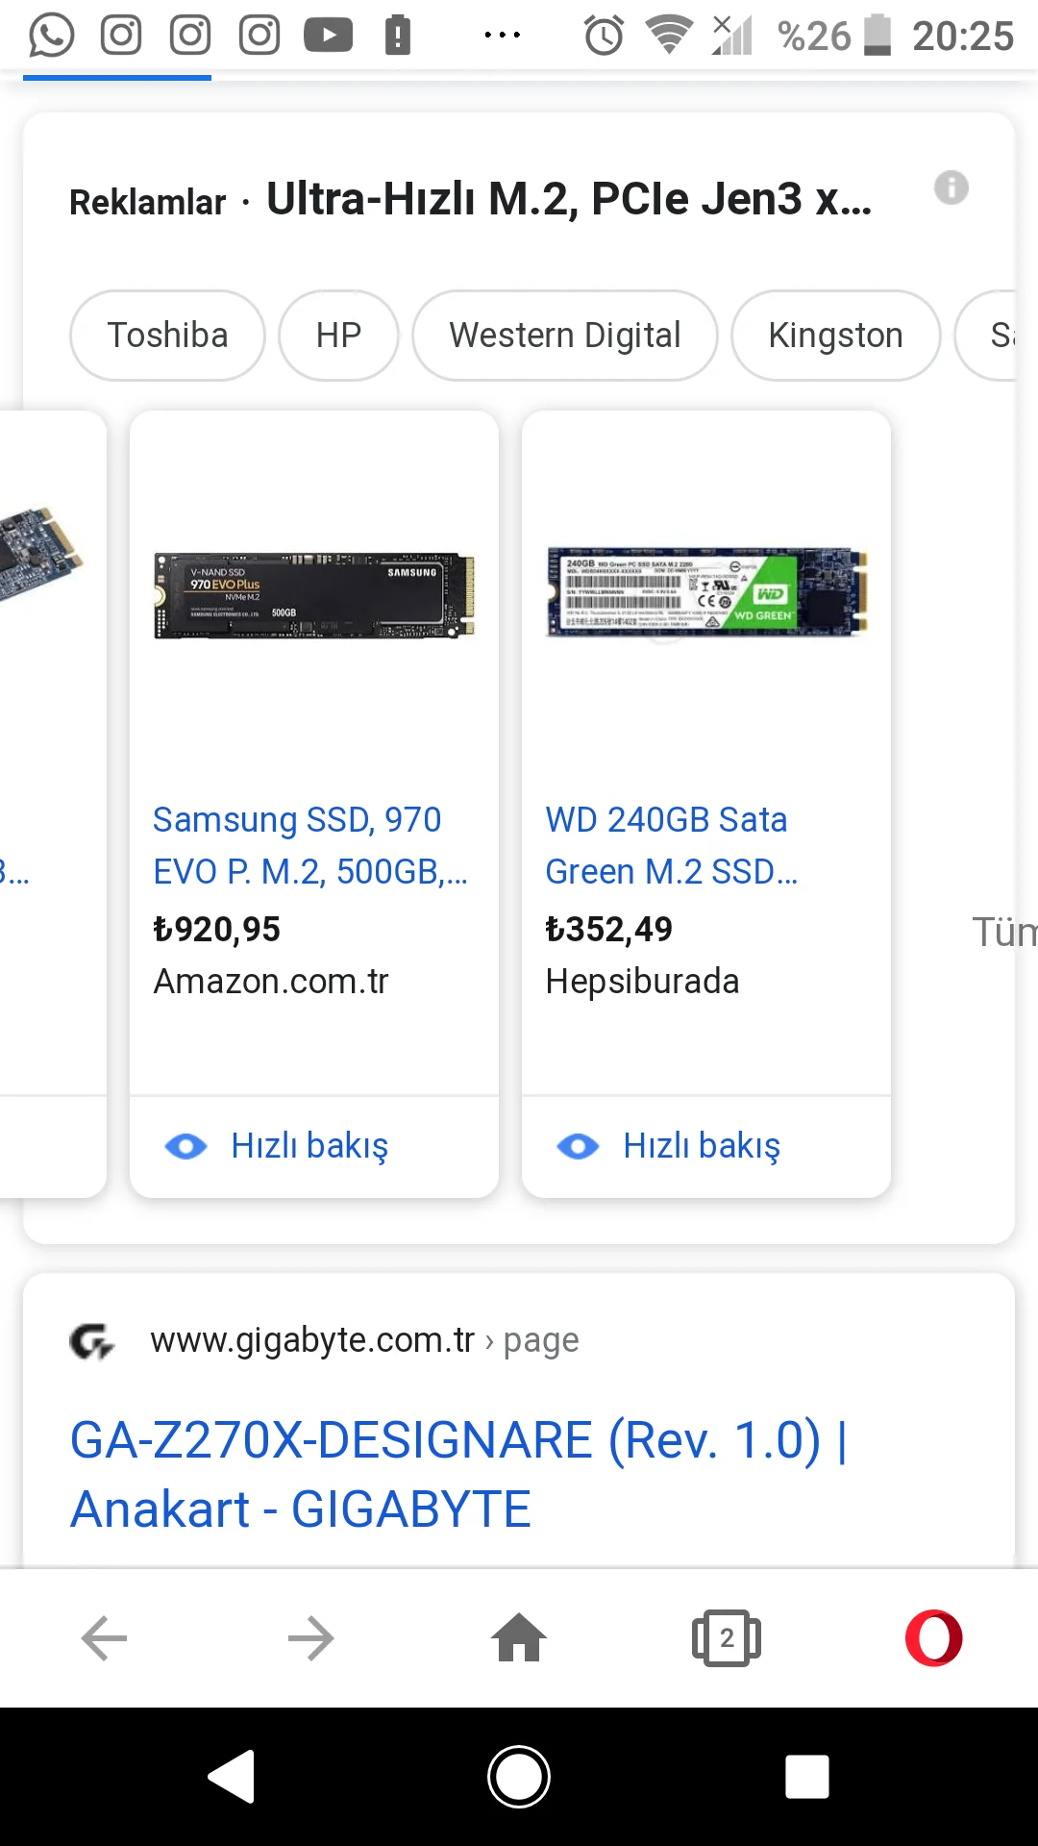Tap the ad info icon
Image resolution: width=1038 pixels, height=1846 pixels.
pos(951,187)
